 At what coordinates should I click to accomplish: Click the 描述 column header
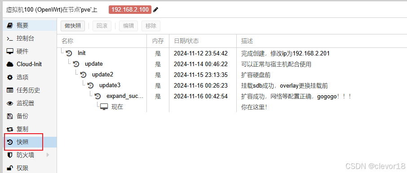322,41
